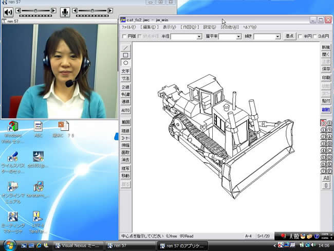
Task: Choose the 中心線 centerline tool
Action: [125, 94]
